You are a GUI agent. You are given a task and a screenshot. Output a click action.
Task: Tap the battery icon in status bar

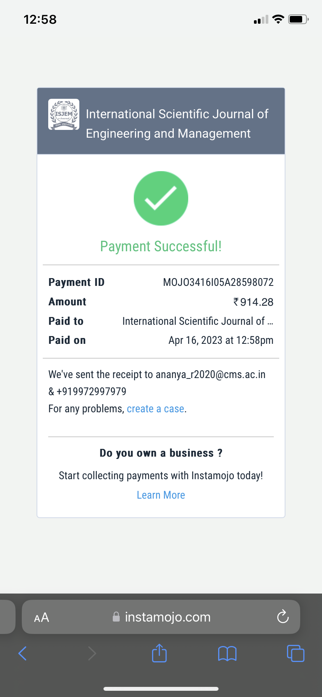(x=298, y=19)
